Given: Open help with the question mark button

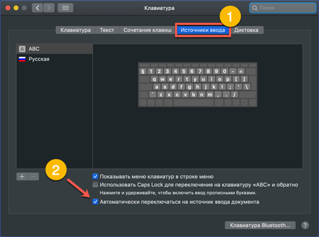Looking at the screenshot, I should (305, 225).
